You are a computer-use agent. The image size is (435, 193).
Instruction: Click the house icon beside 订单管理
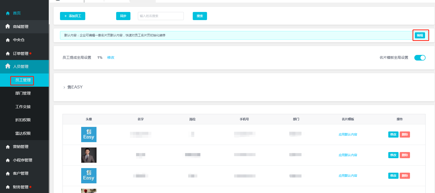coord(8,53)
